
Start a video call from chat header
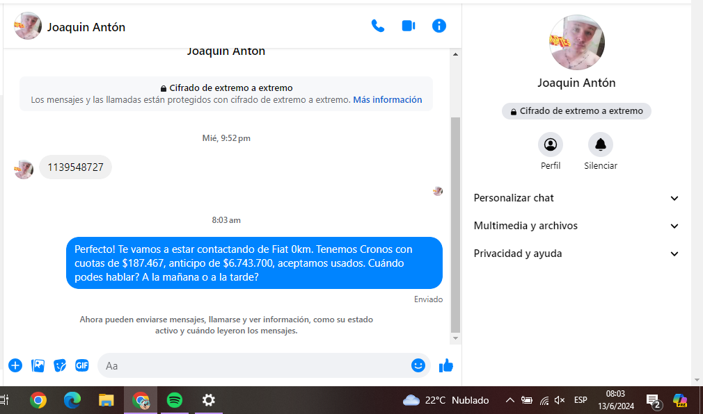coord(409,26)
